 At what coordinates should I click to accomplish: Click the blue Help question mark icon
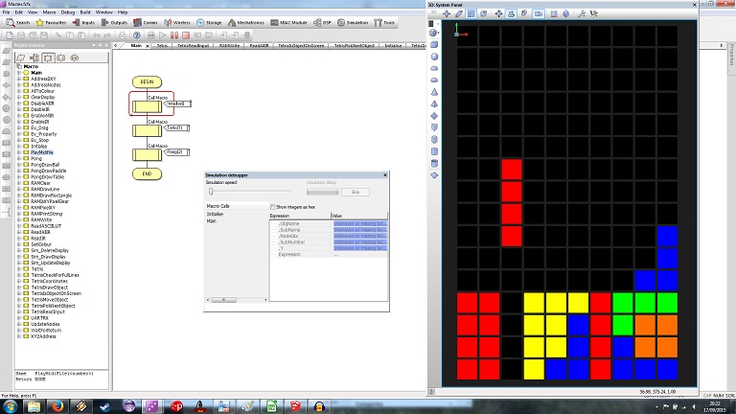tap(137, 35)
